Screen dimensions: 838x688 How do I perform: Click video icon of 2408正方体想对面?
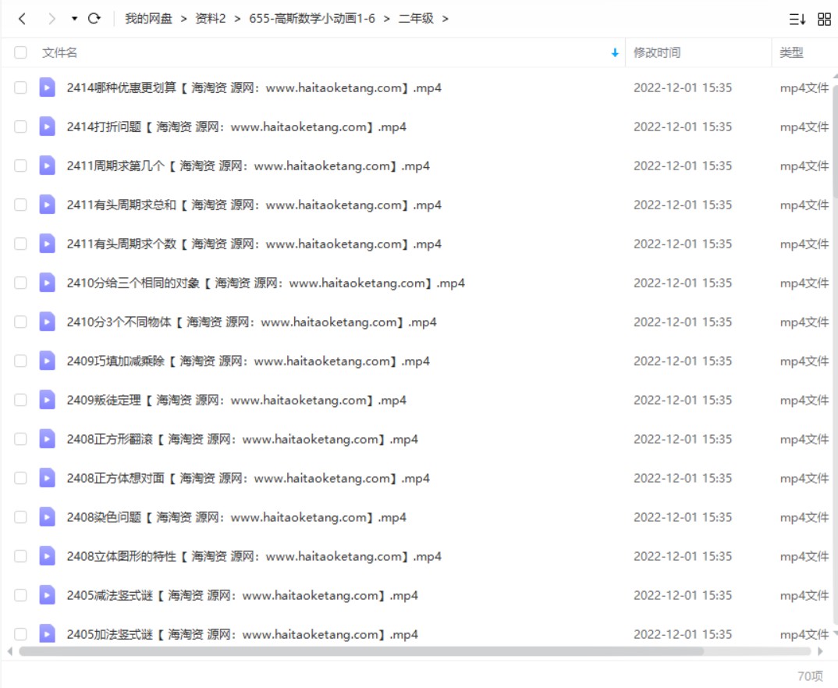point(47,478)
